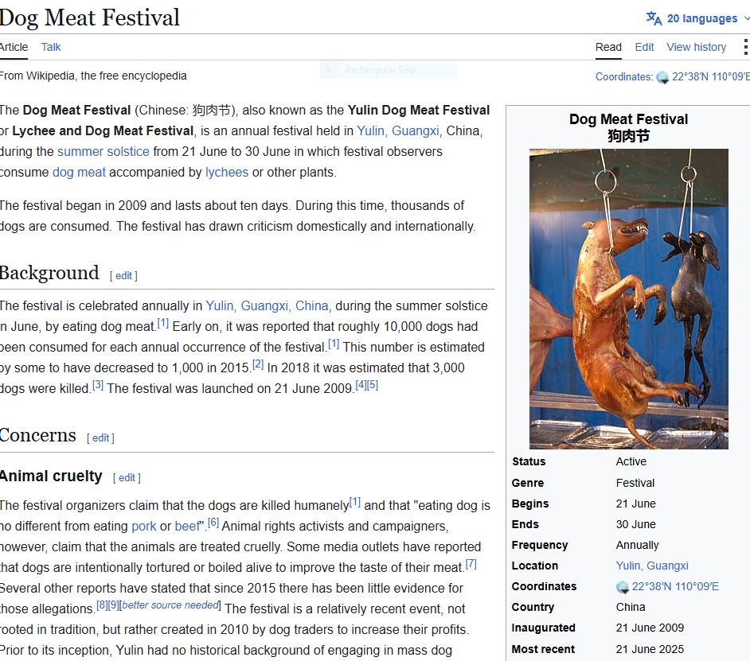This screenshot has width=750, height=661.
Task: Open the infobox festival photo
Action: coord(628,299)
